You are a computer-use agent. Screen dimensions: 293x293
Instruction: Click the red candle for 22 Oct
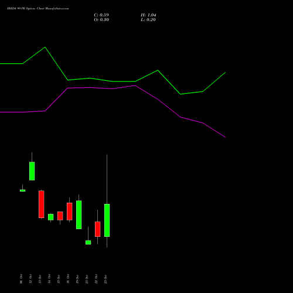(x=98, y=229)
